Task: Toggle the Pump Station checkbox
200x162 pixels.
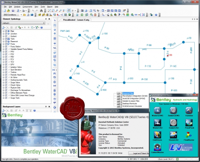Action: (x=6, y=46)
